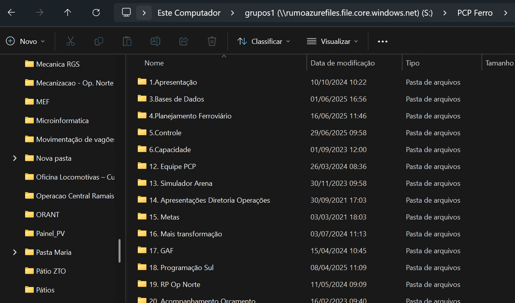The image size is (515, 303).
Task: Select the 6.Capacidade folder
Action: coord(170,149)
